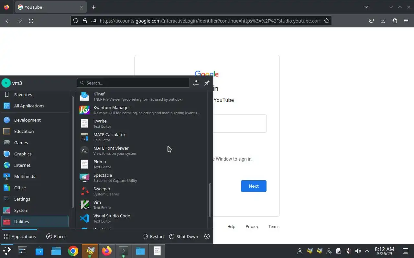Reload the current page
This screenshot has height=258, width=414.
[31, 21]
